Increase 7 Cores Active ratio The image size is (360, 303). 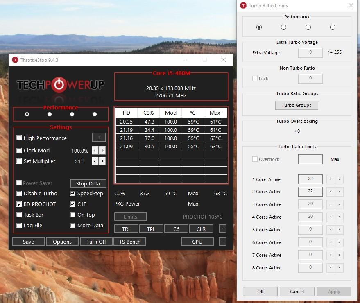pyautogui.click(x=339, y=255)
